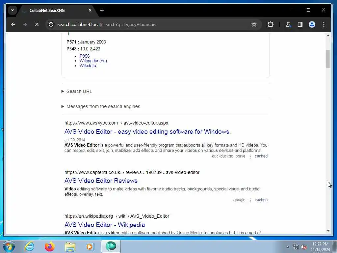Click the 'January 2003' P571 value
Screen dimensions: 337x253
[x=93, y=42]
